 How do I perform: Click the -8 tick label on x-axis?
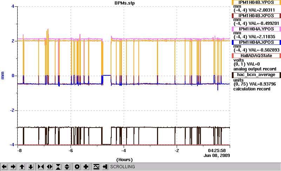click(19, 151)
